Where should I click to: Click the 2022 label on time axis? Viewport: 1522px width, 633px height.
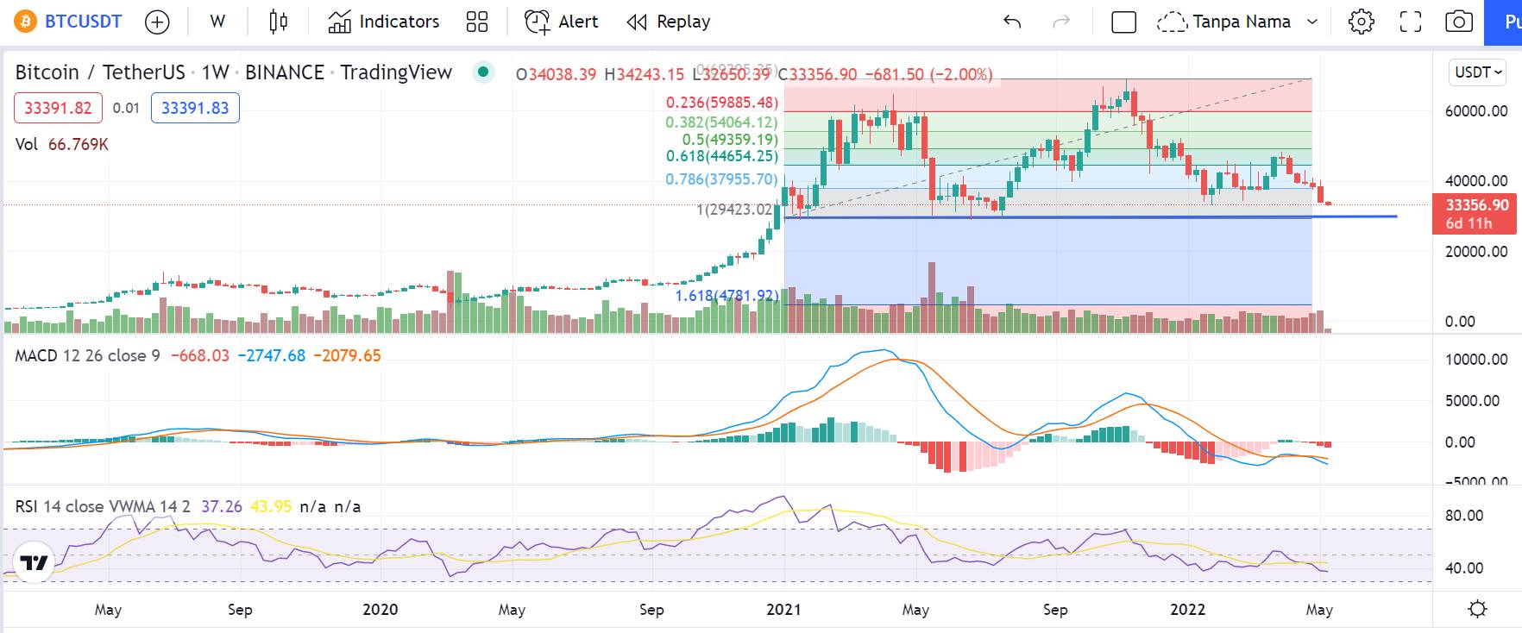coord(1187,610)
